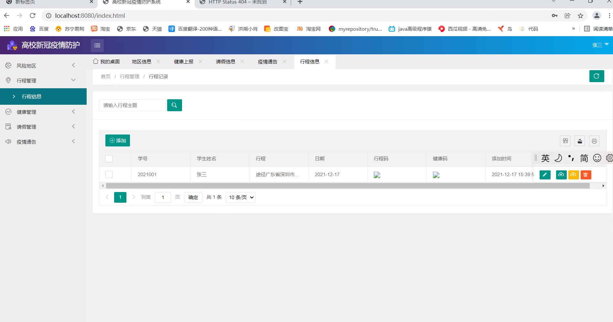This screenshot has height=322, width=613.
Task: Click 首页 breadcrumb link
Action: (106, 77)
